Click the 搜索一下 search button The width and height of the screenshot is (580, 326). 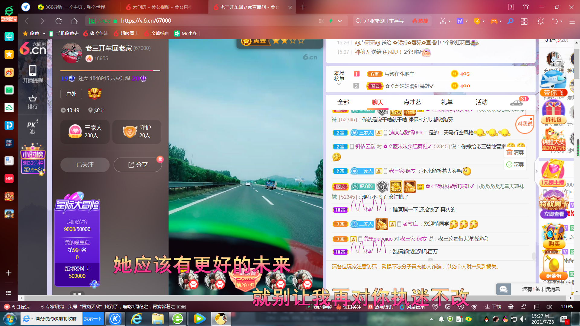coord(93,319)
